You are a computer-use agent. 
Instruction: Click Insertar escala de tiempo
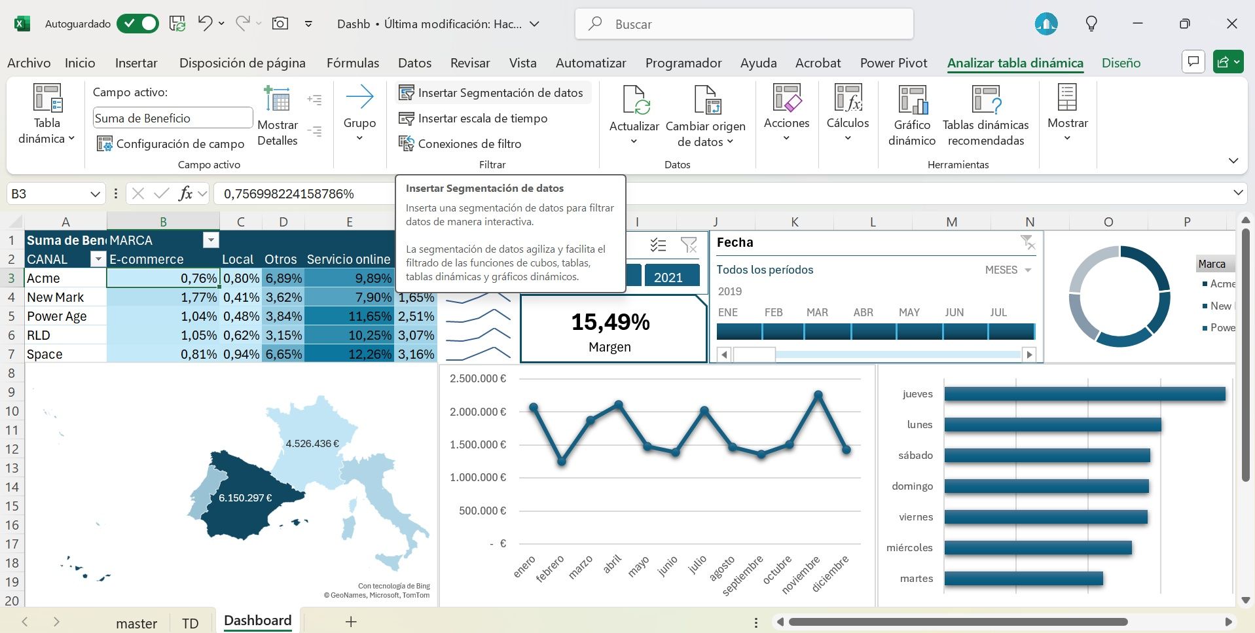pos(473,118)
